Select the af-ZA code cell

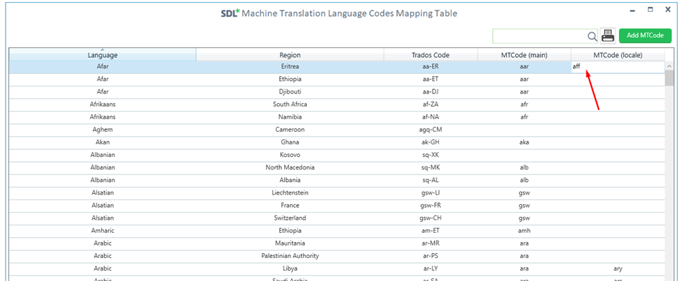[x=431, y=105]
